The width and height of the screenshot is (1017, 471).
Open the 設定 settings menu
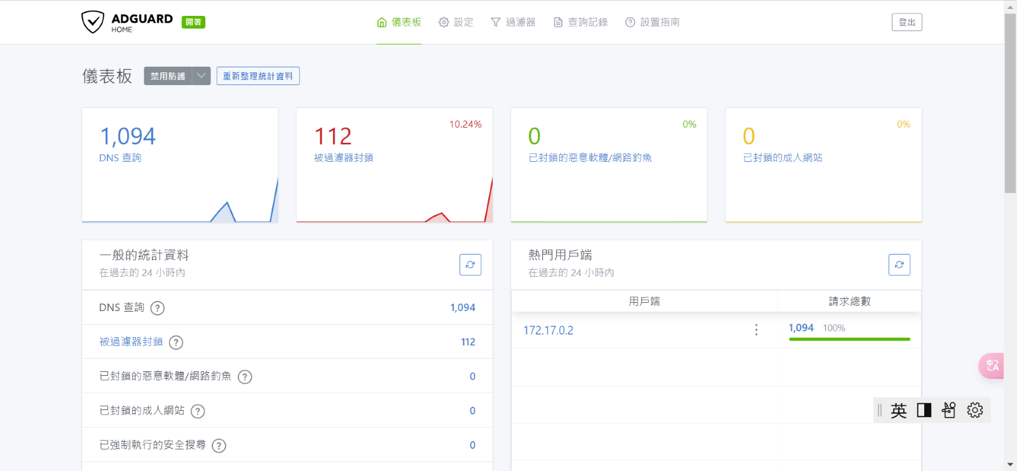click(456, 22)
